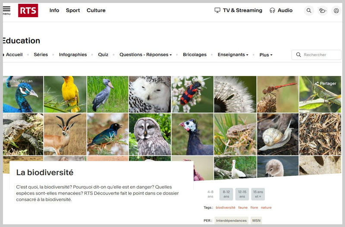Viewport: 345px width, 227px height.
Task: Expand the Enseignants dropdown menu
Action: (x=233, y=55)
